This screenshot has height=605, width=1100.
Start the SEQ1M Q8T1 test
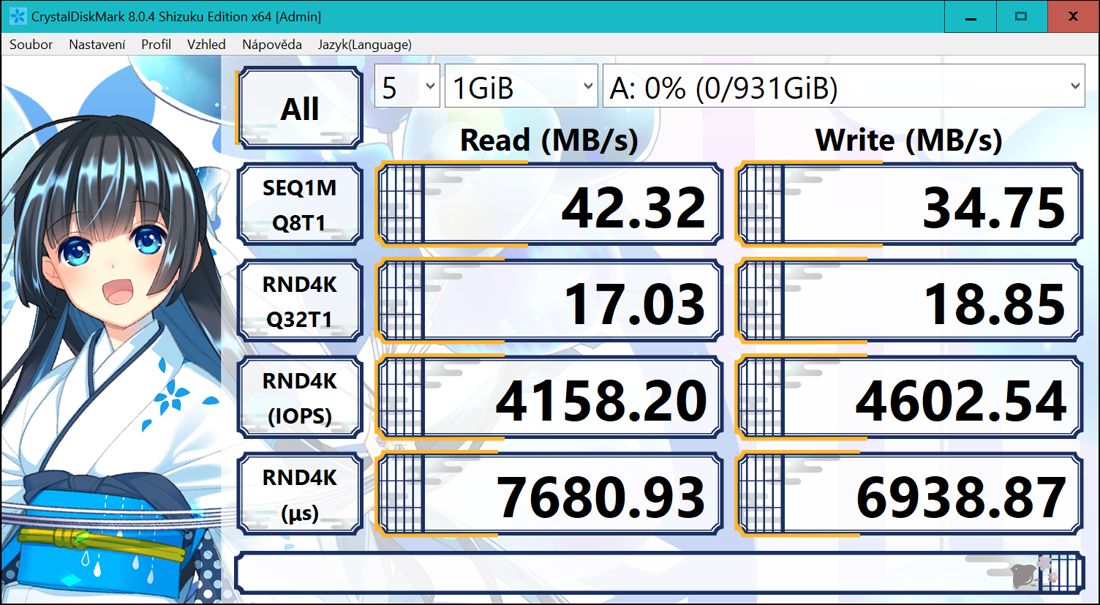[x=300, y=205]
